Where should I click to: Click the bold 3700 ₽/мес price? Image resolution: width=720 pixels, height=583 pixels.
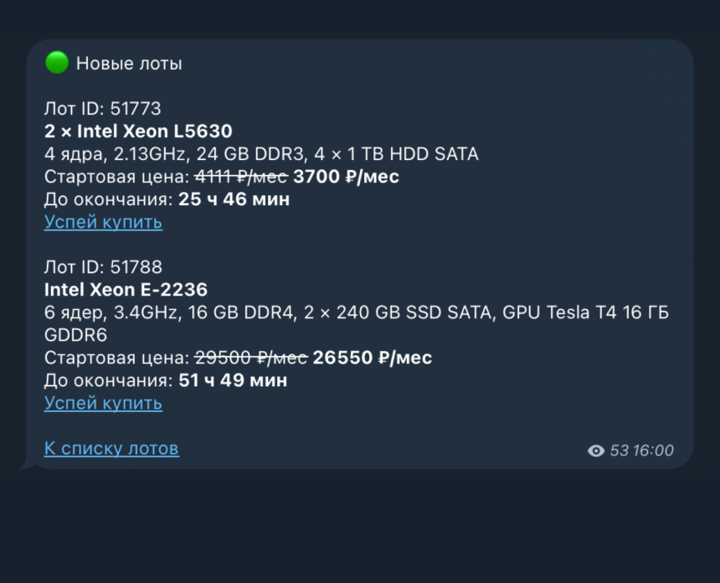346,177
